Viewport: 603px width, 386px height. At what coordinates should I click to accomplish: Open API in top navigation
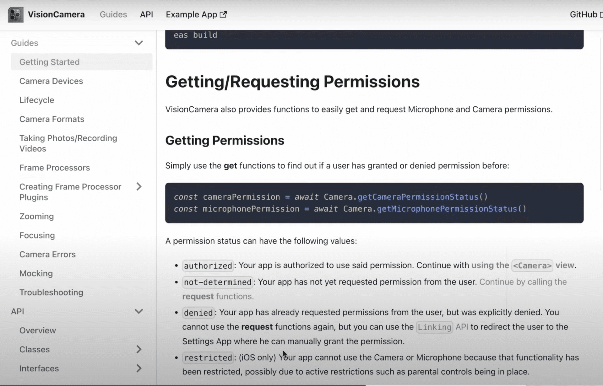[146, 14]
